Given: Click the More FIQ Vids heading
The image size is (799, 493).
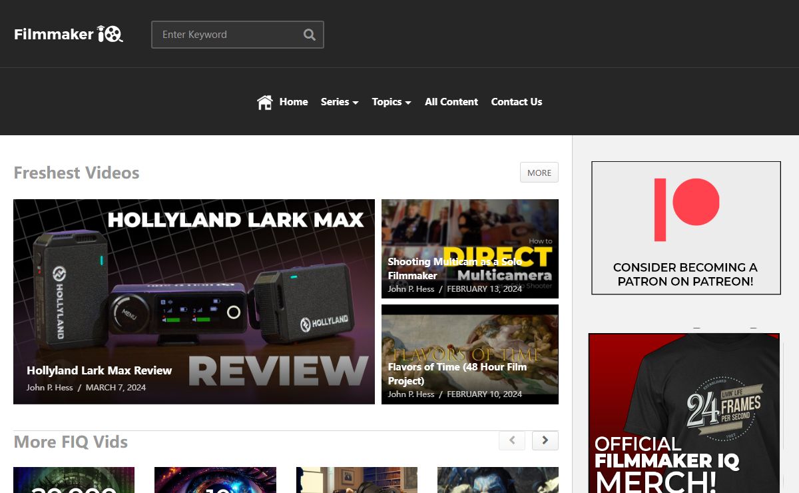Looking at the screenshot, I should pyautogui.click(x=71, y=442).
